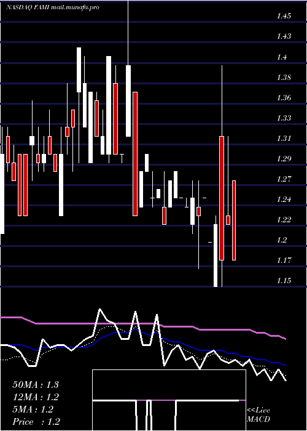Click the 1.29 price axis label
This screenshot has width=307, height=431.
(x=284, y=159)
